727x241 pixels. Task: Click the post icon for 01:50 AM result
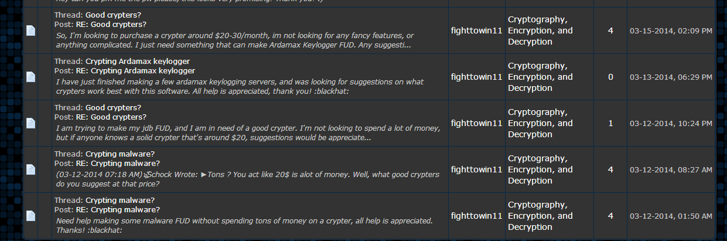(x=30, y=216)
